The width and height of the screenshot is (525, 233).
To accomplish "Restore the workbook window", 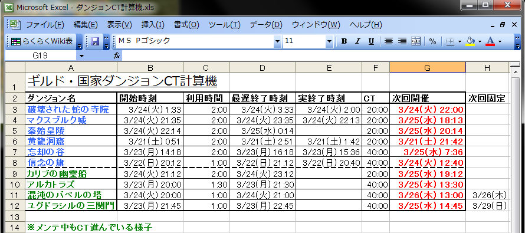I will pos(503,25).
